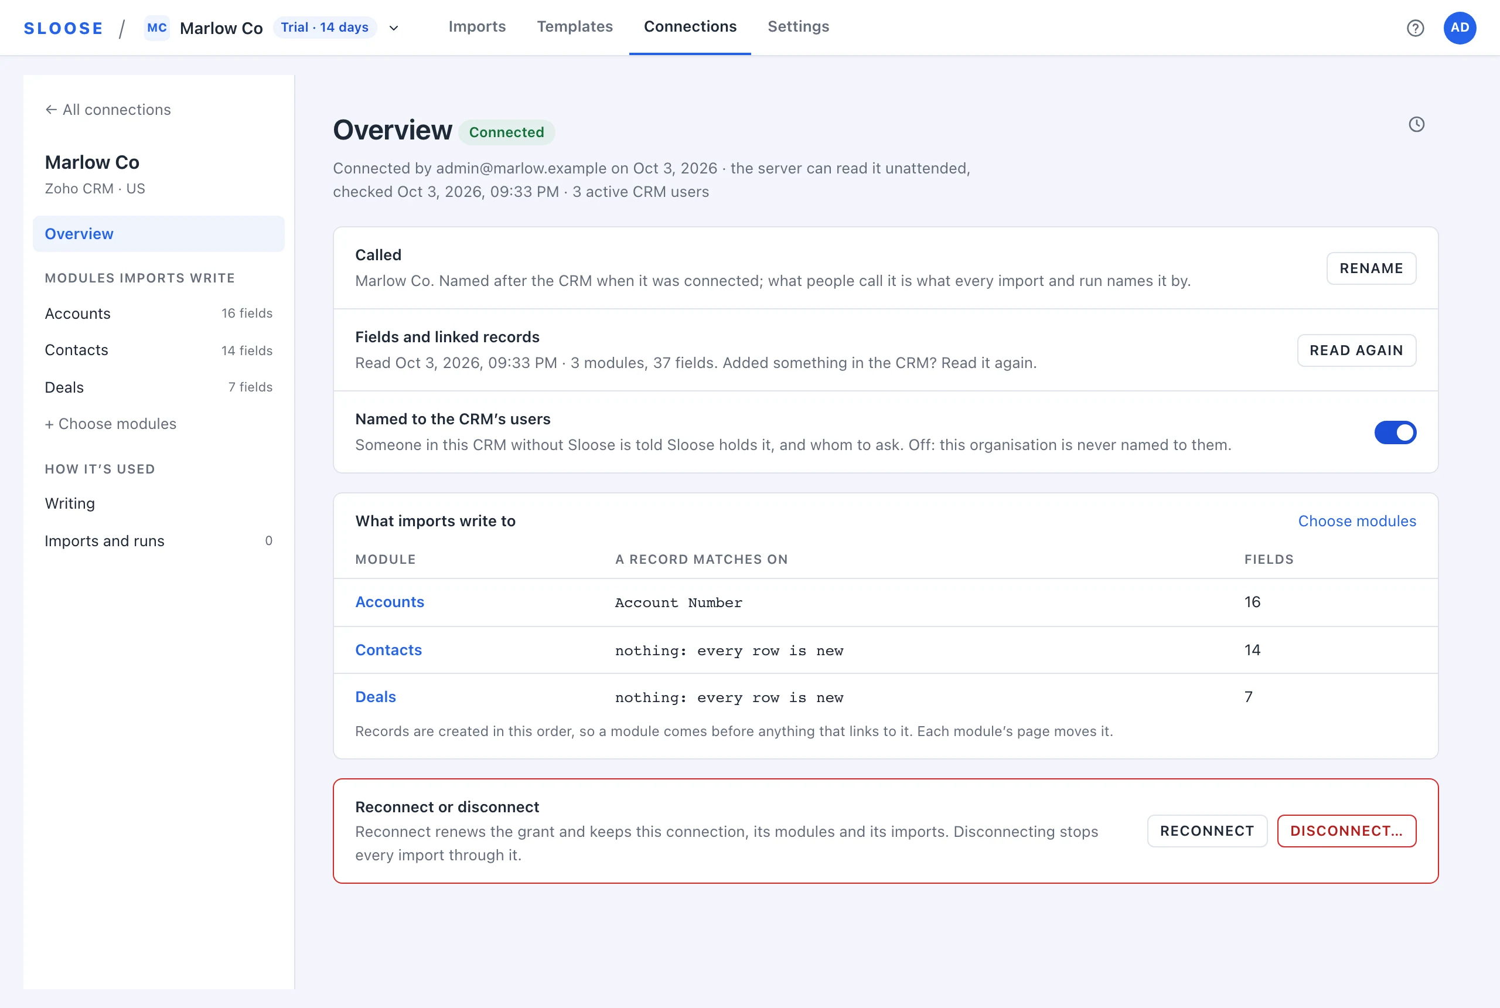Open the Contacts link in the table
The width and height of the screenshot is (1500, 1008).
pos(388,651)
